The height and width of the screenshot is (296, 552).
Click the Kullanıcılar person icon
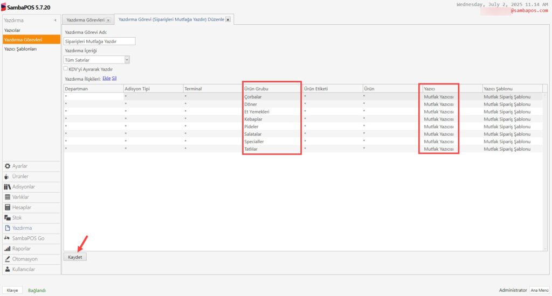click(8, 269)
